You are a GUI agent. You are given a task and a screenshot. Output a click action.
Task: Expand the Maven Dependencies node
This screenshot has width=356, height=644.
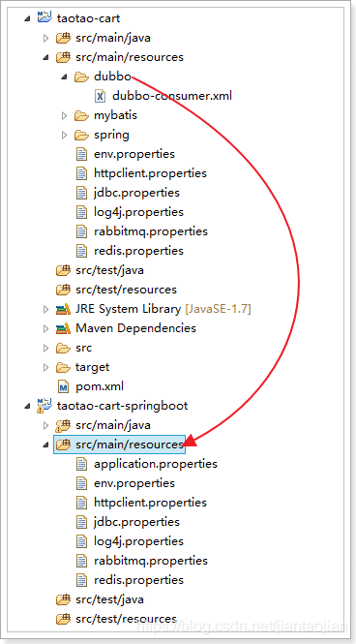[45, 328]
